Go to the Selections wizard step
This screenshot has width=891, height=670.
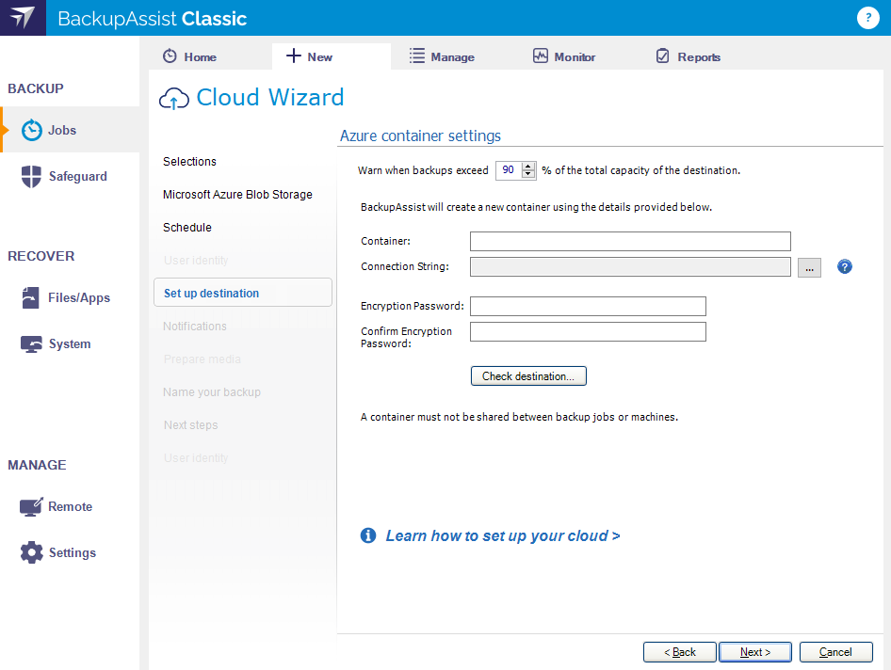click(190, 161)
